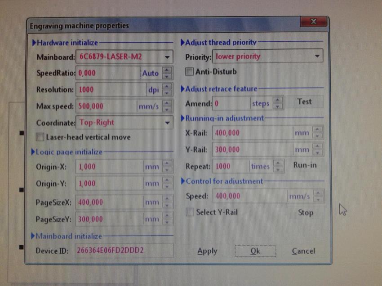Adjust the Repeat times spinner

(x=278, y=166)
